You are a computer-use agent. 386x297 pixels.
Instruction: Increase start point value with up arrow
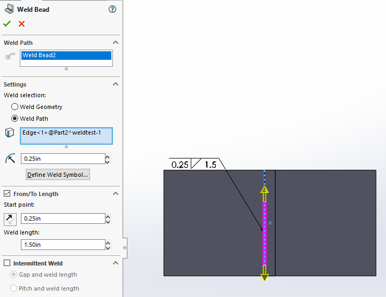(x=108, y=216)
